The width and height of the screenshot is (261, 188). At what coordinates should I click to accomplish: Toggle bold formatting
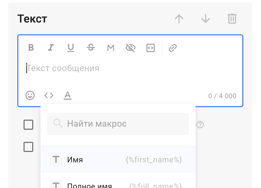[x=31, y=48]
